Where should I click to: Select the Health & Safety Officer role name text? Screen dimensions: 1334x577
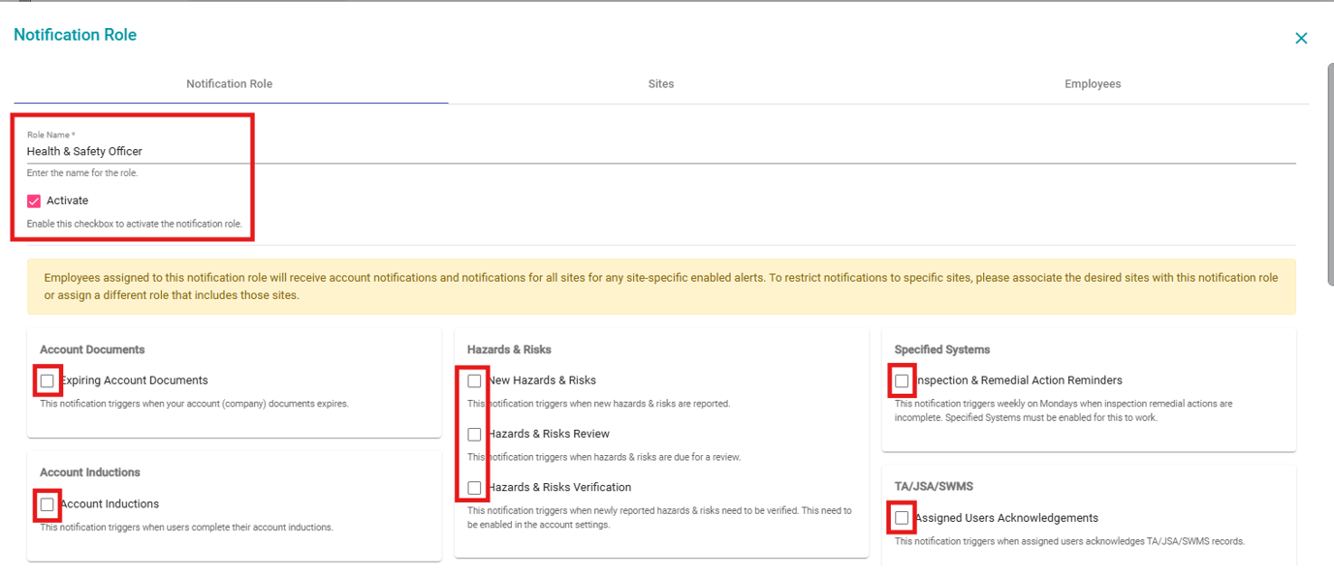(x=84, y=151)
